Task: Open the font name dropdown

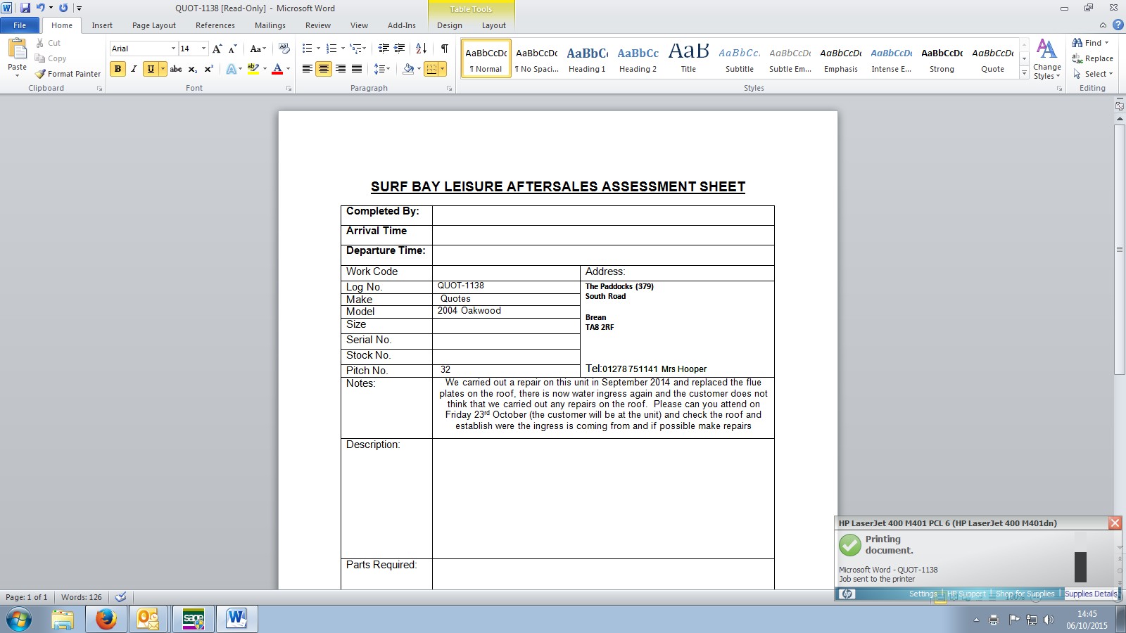Action: (173, 49)
